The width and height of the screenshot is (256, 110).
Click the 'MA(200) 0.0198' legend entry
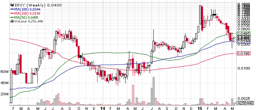coord(27,13)
